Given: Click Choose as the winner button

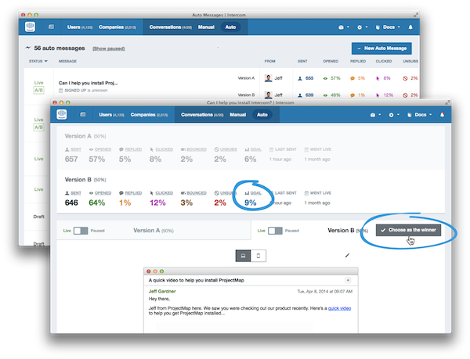Looking at the screenshot, I should click(408, 230).
